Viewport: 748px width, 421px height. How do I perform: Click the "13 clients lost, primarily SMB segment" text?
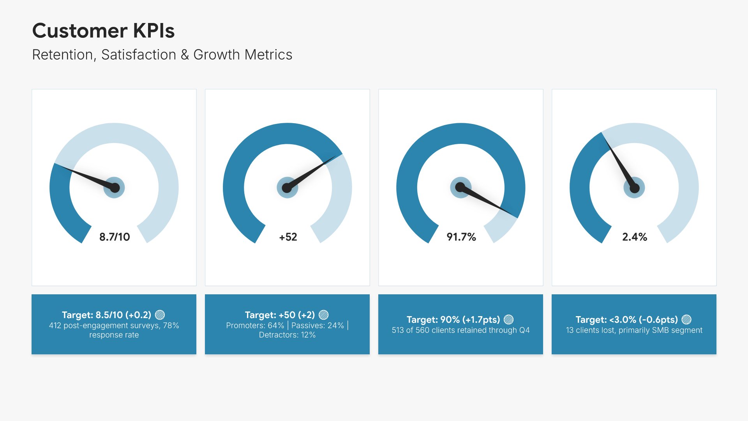pos(634,330)
